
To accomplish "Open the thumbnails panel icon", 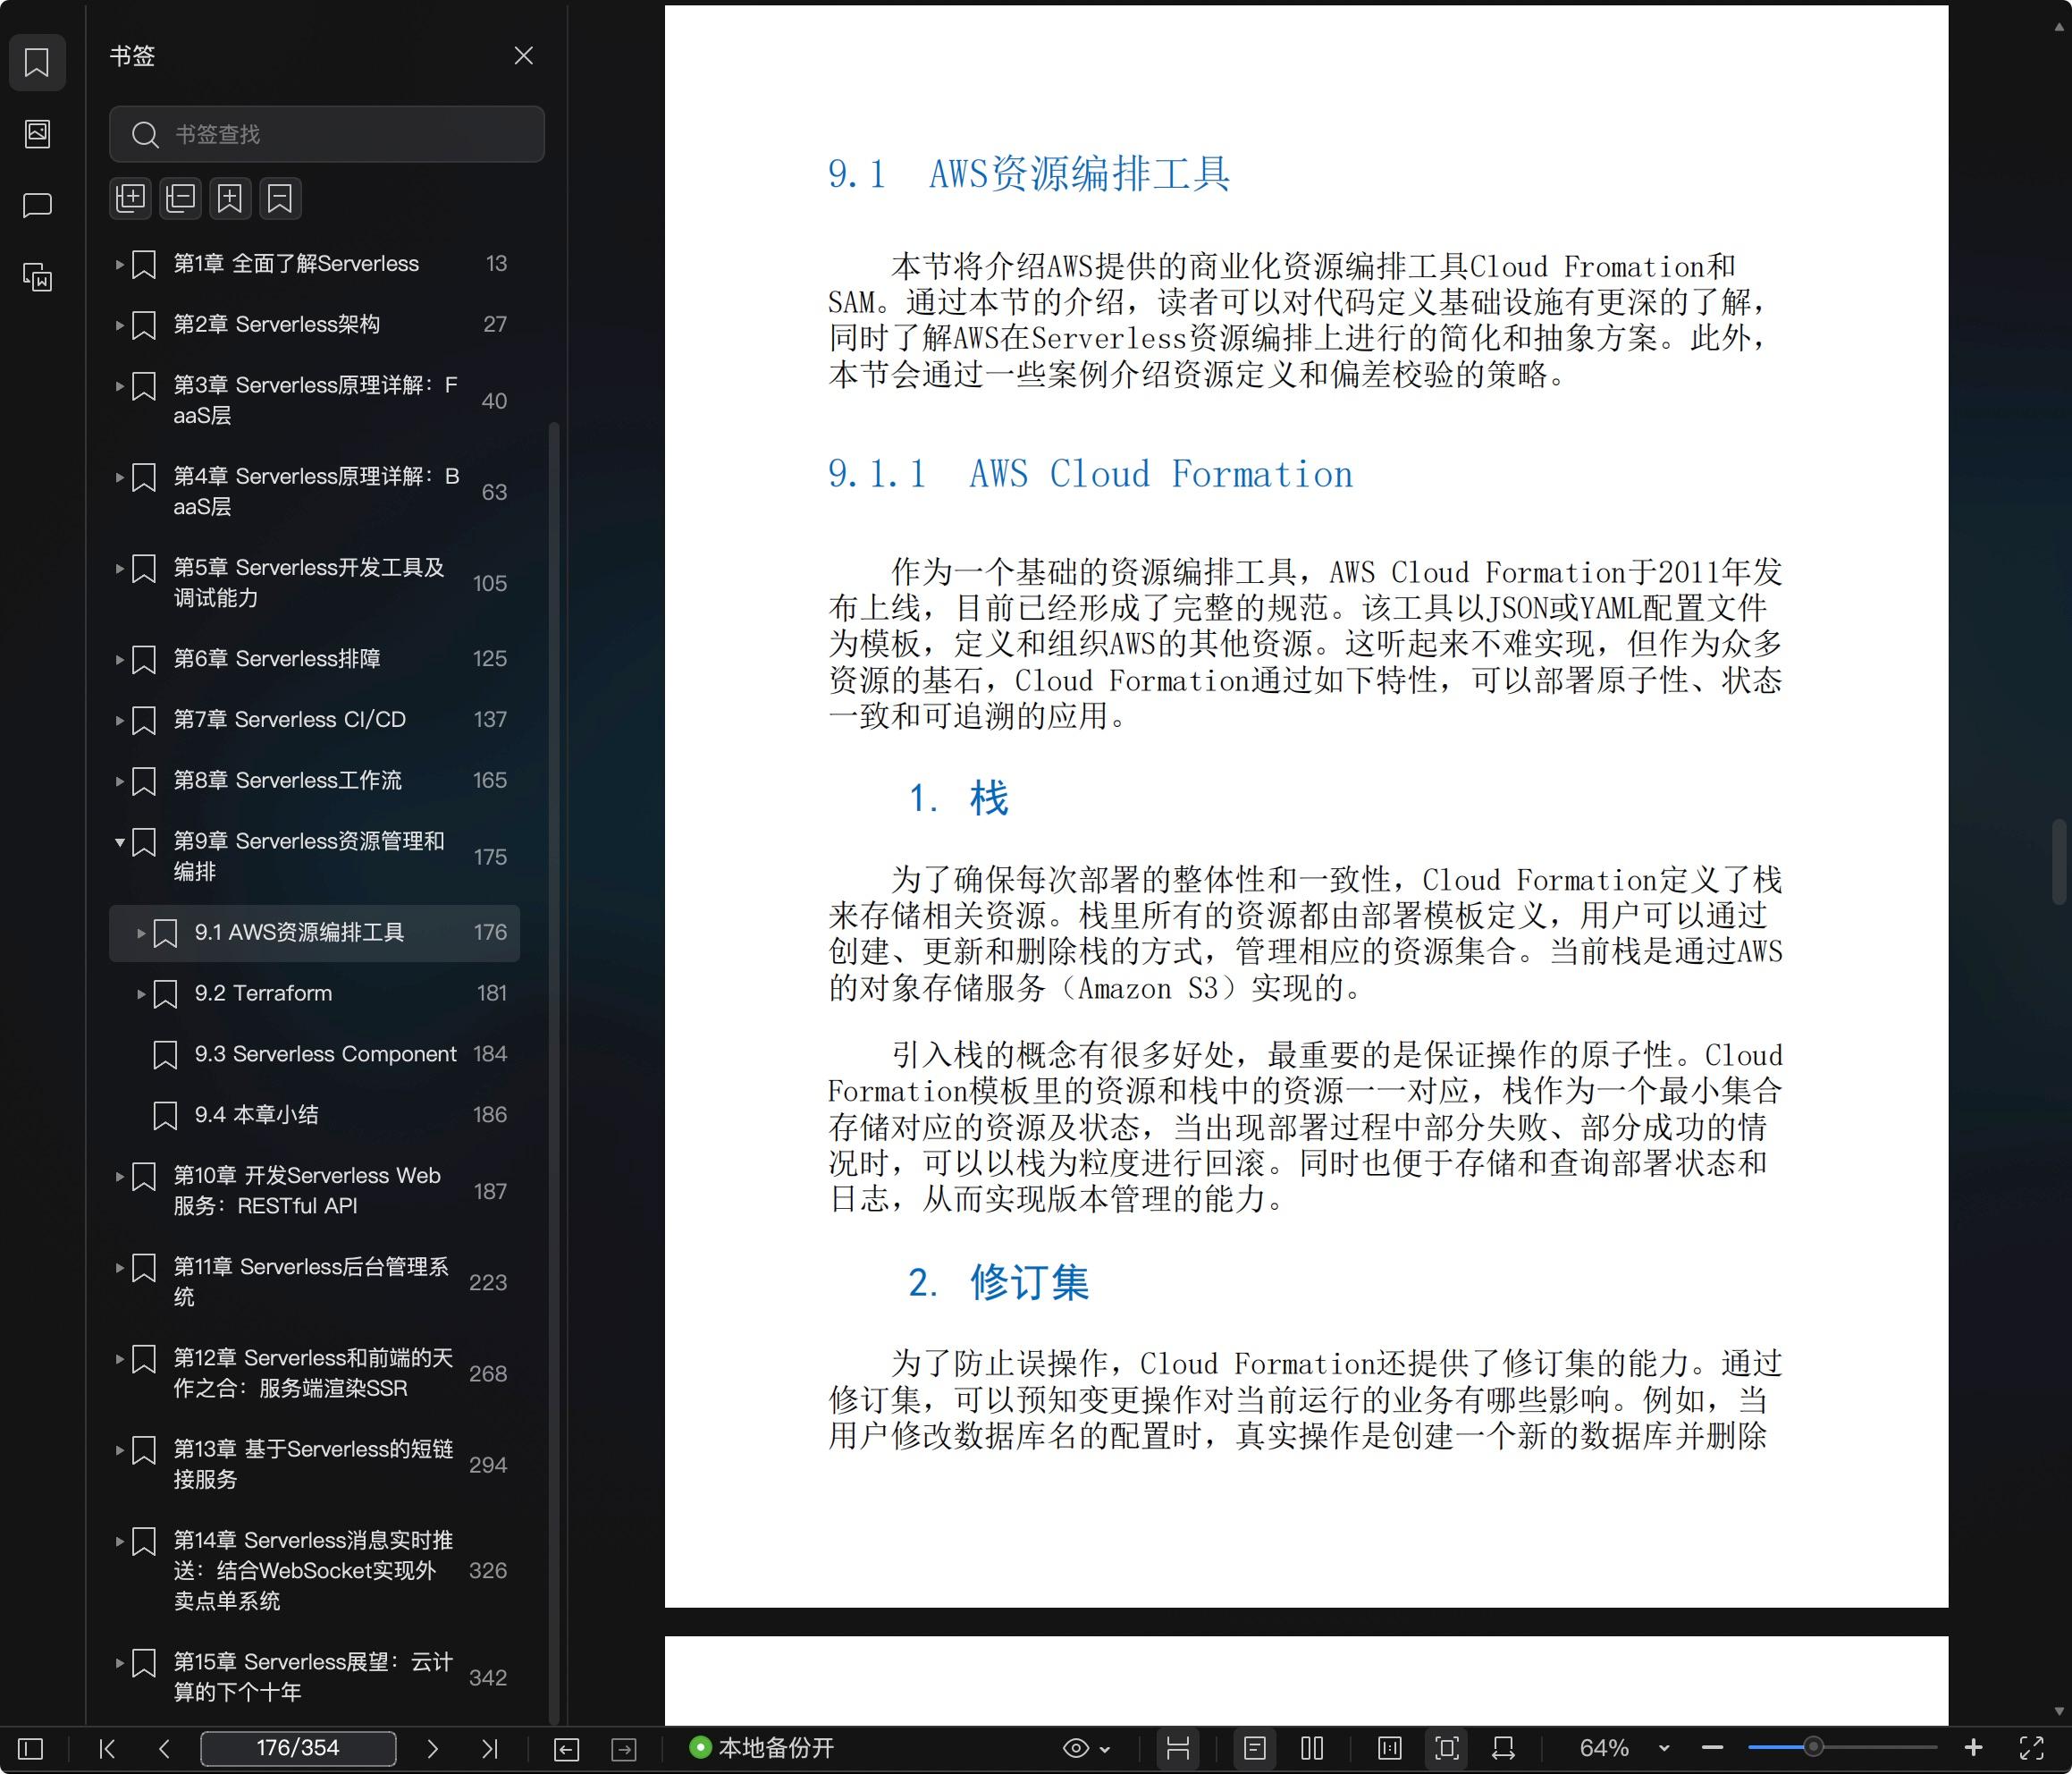I will click(x=37, y=133).
